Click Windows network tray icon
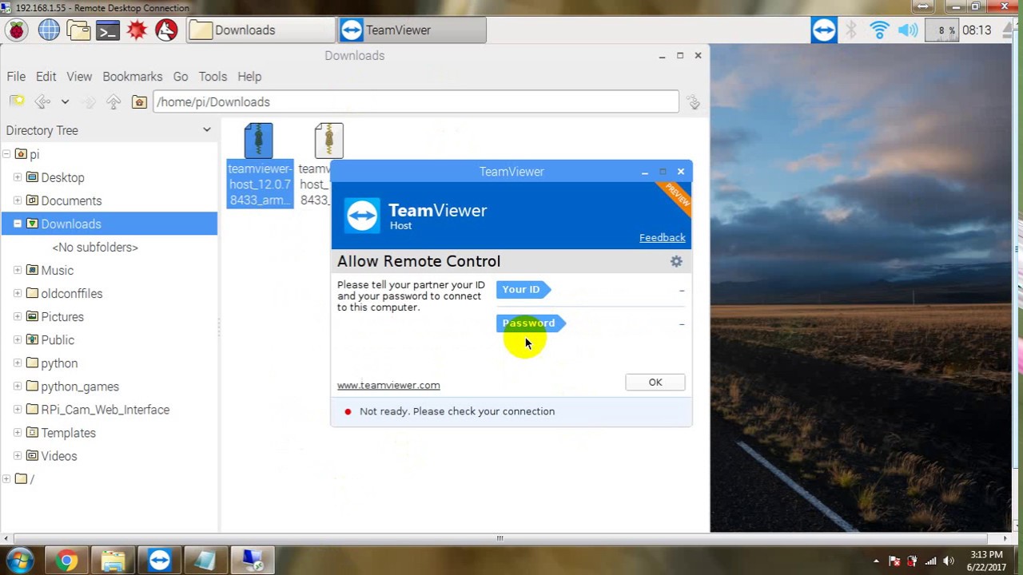 tap(930, 561)
